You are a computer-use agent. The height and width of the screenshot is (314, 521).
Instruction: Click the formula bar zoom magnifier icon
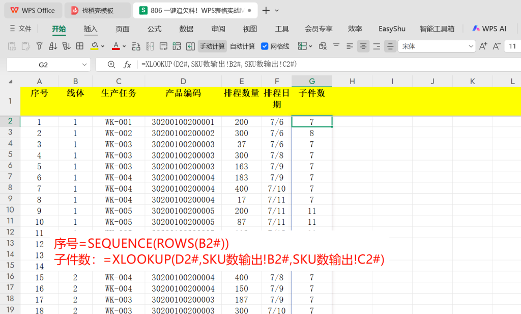(x=111, y=65)
